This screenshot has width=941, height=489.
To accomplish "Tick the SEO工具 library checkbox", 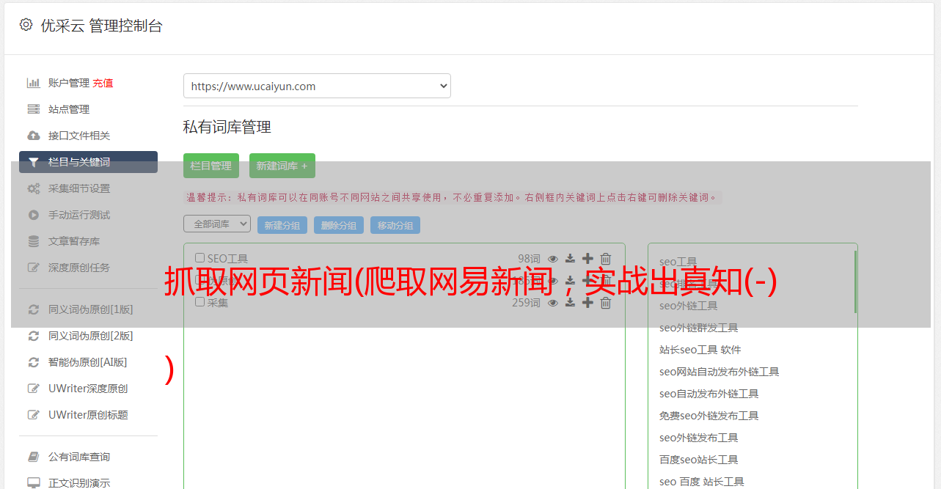I will click(x=199, y=258).
